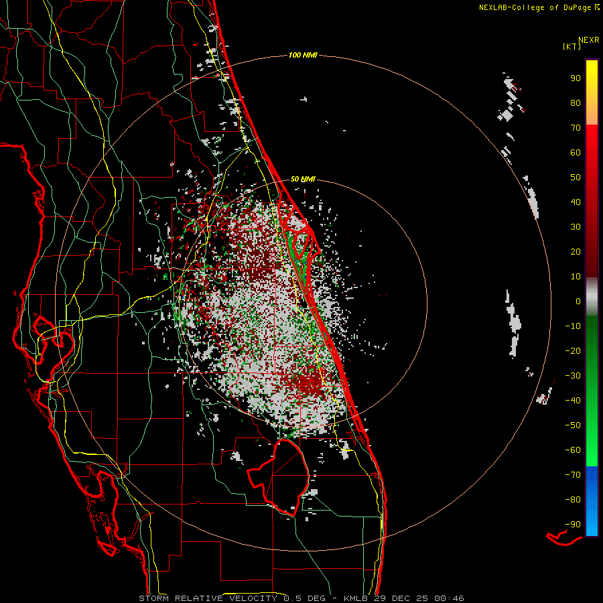Image resolution: width=603 pixels, height=603 pixels.
Task: Pick the blue bottom segment of color bar
Action: tap(592, 501)
